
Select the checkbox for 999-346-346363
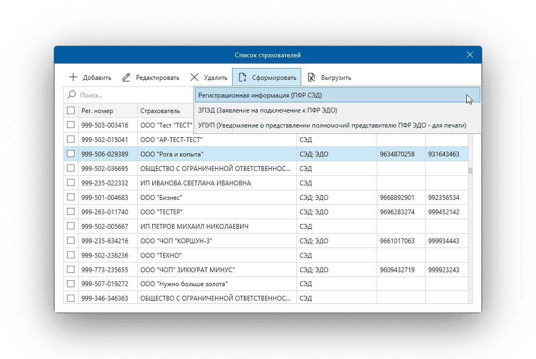coord(71,298)
